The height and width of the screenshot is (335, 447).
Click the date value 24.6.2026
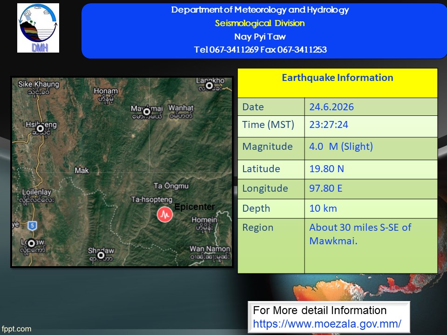pos(332,107)
